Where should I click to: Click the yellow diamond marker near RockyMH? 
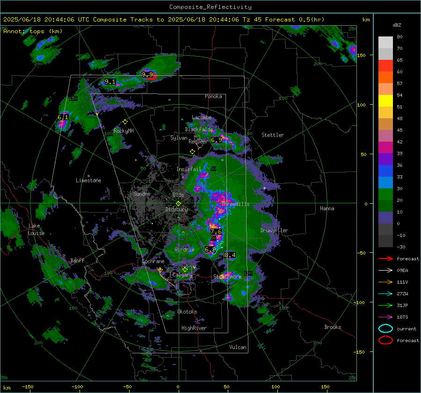click(125, 122)
